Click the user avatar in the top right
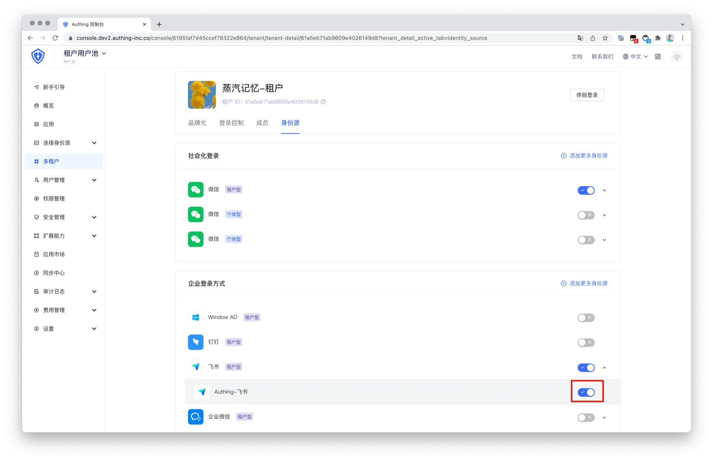The image size is (713, 461). tap(677, 56)
